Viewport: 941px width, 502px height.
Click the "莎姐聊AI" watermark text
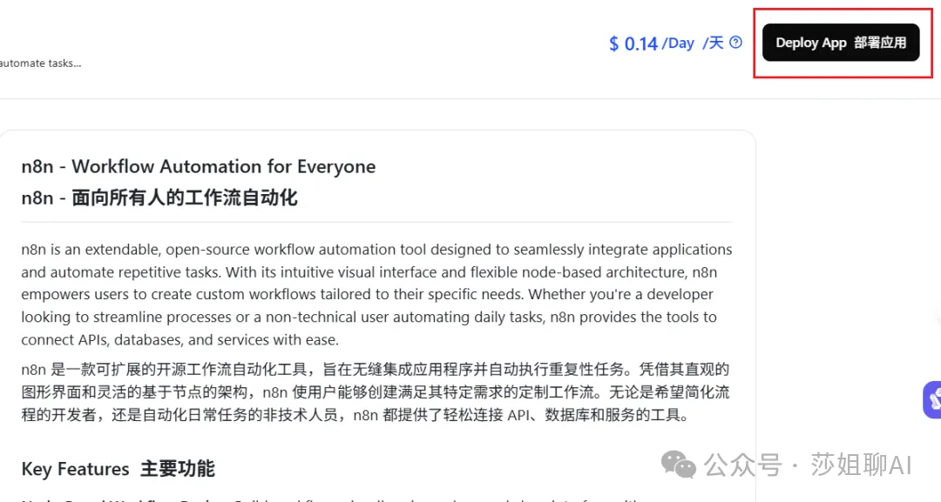pos(861,465)
